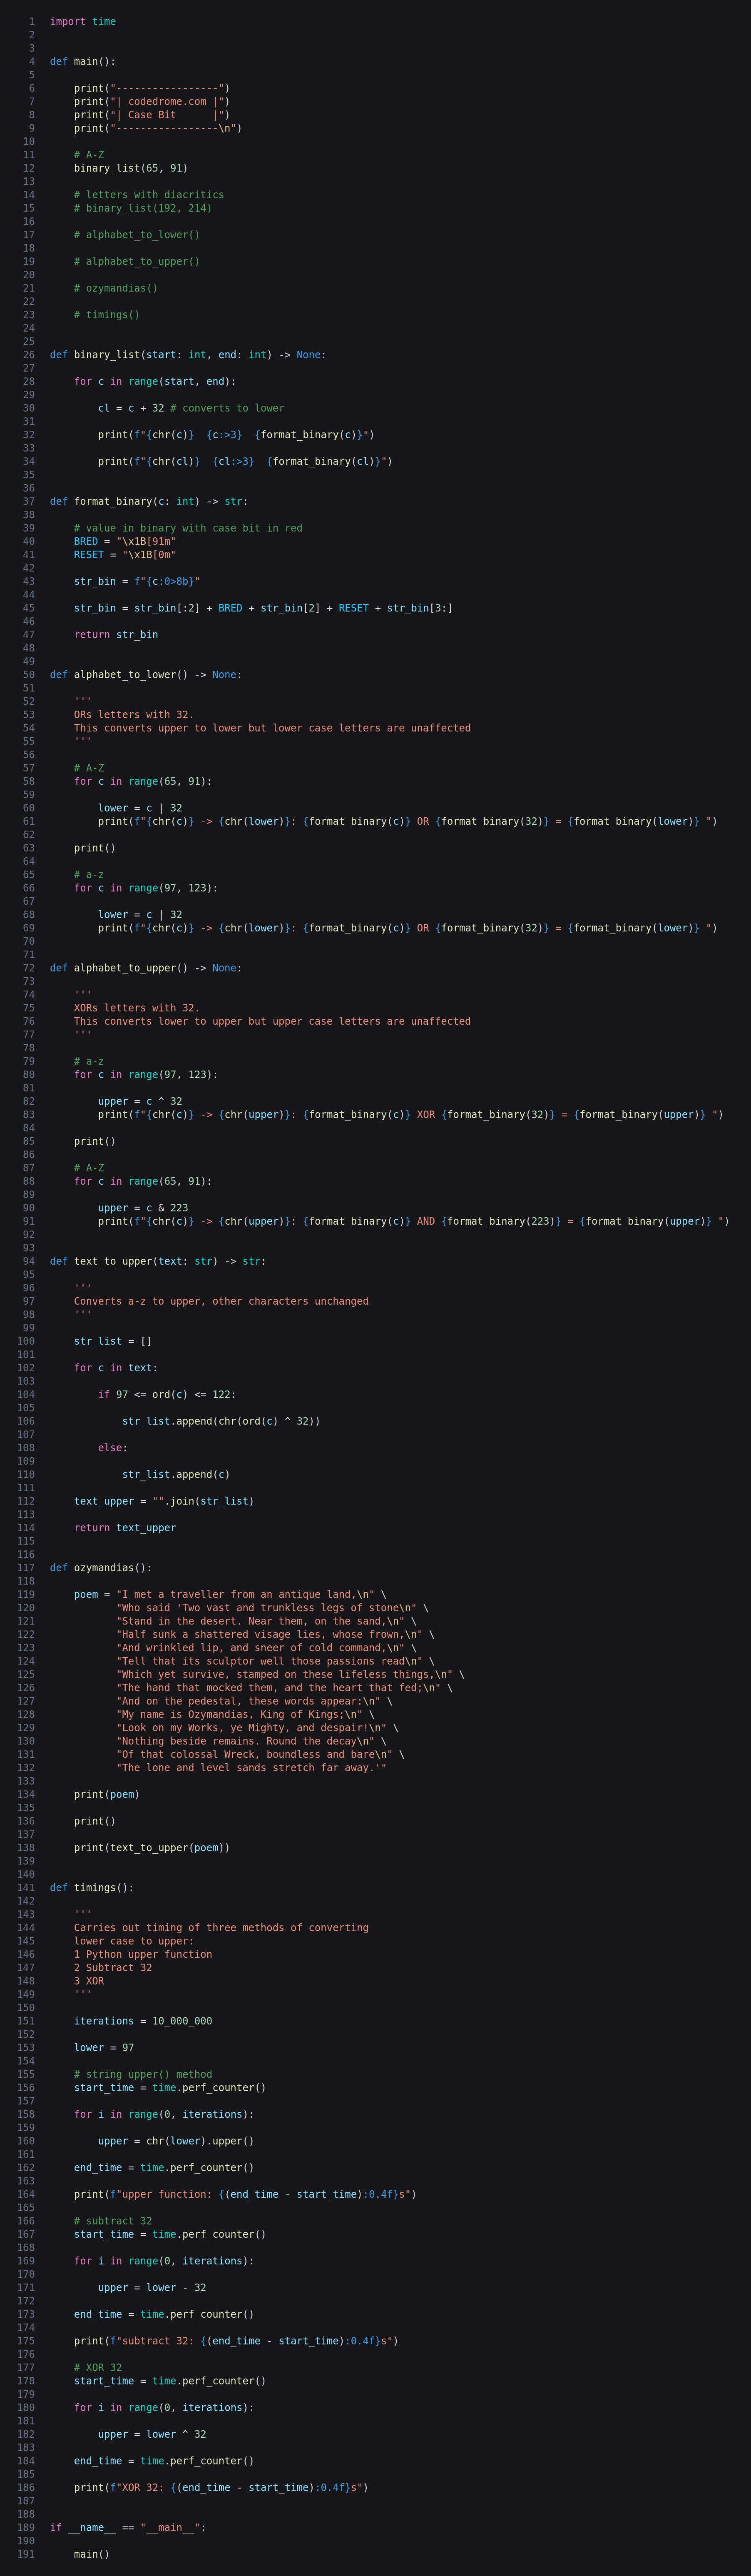
Task: Click the docstring line 'ORs letters with 32.'
Action: coord(134,715)
